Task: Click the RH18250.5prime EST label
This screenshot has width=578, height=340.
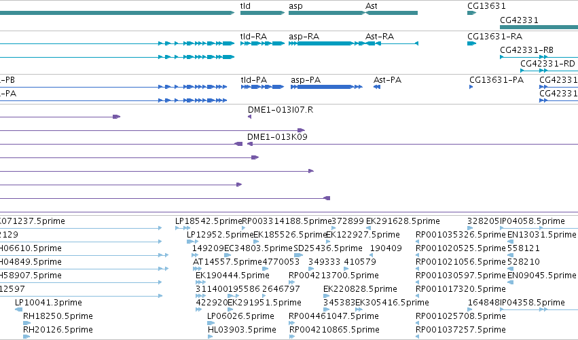Action: [58, 316]
